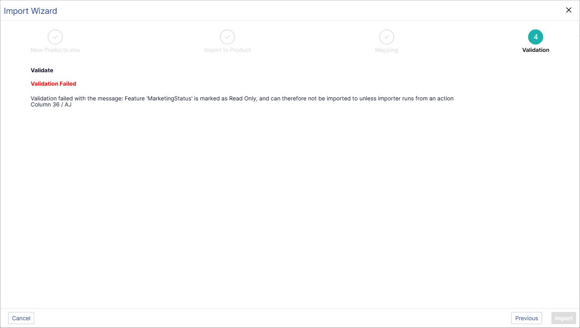This screenshot has width=580, height=328.
Task: Click the New Products.xlsx step label
Action: [55, 50]
